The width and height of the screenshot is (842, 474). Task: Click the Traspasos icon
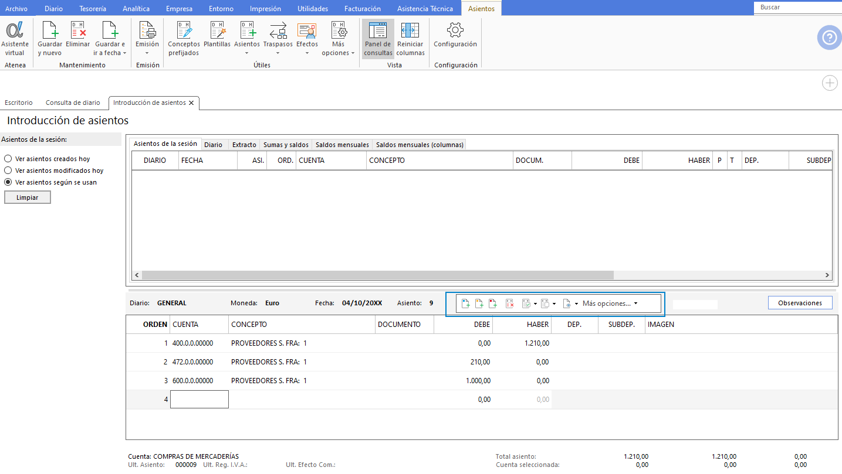click(x=278, y=30)
